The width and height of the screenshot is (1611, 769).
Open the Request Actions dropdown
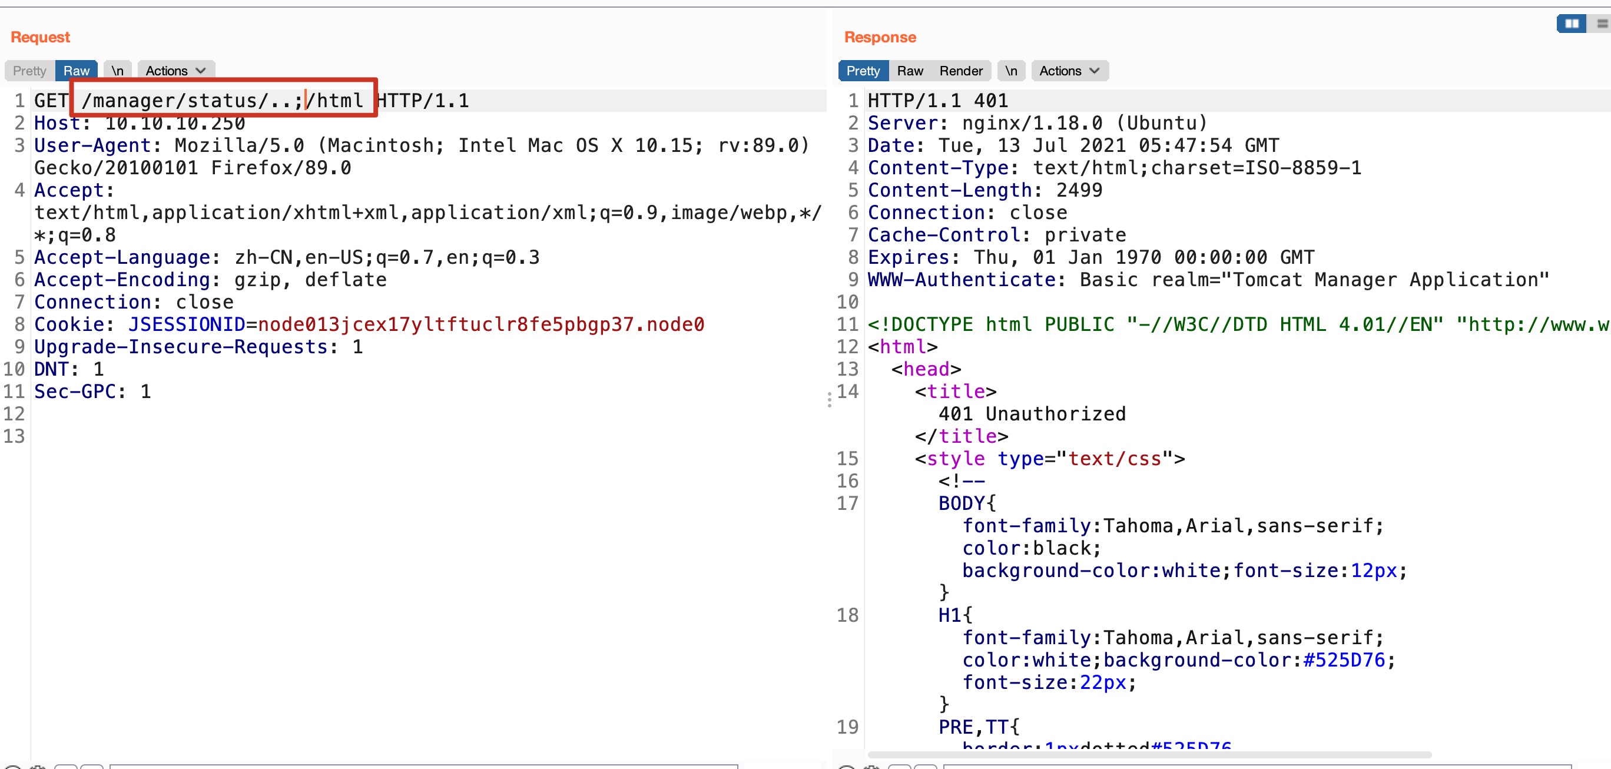[x=175, y=71]
